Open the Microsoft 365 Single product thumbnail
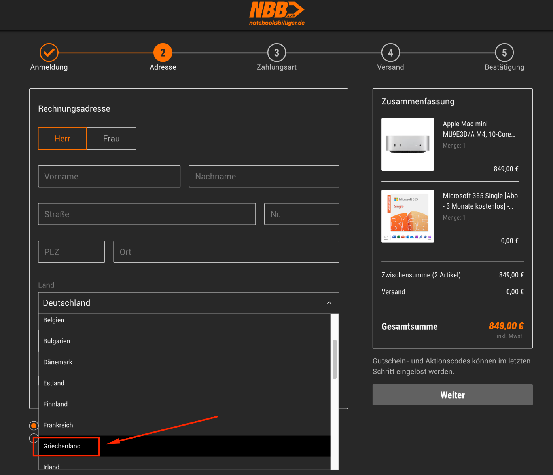Screen dimensions: 553x475 click(x=407, y=216)
